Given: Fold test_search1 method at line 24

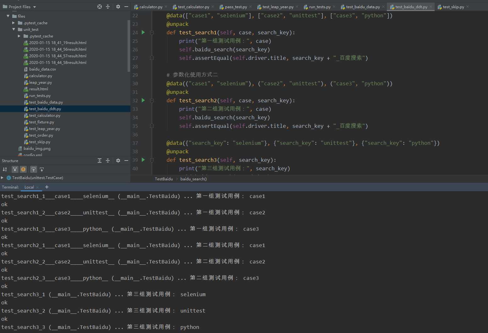Looking at the screenshot, I should 152,32.
